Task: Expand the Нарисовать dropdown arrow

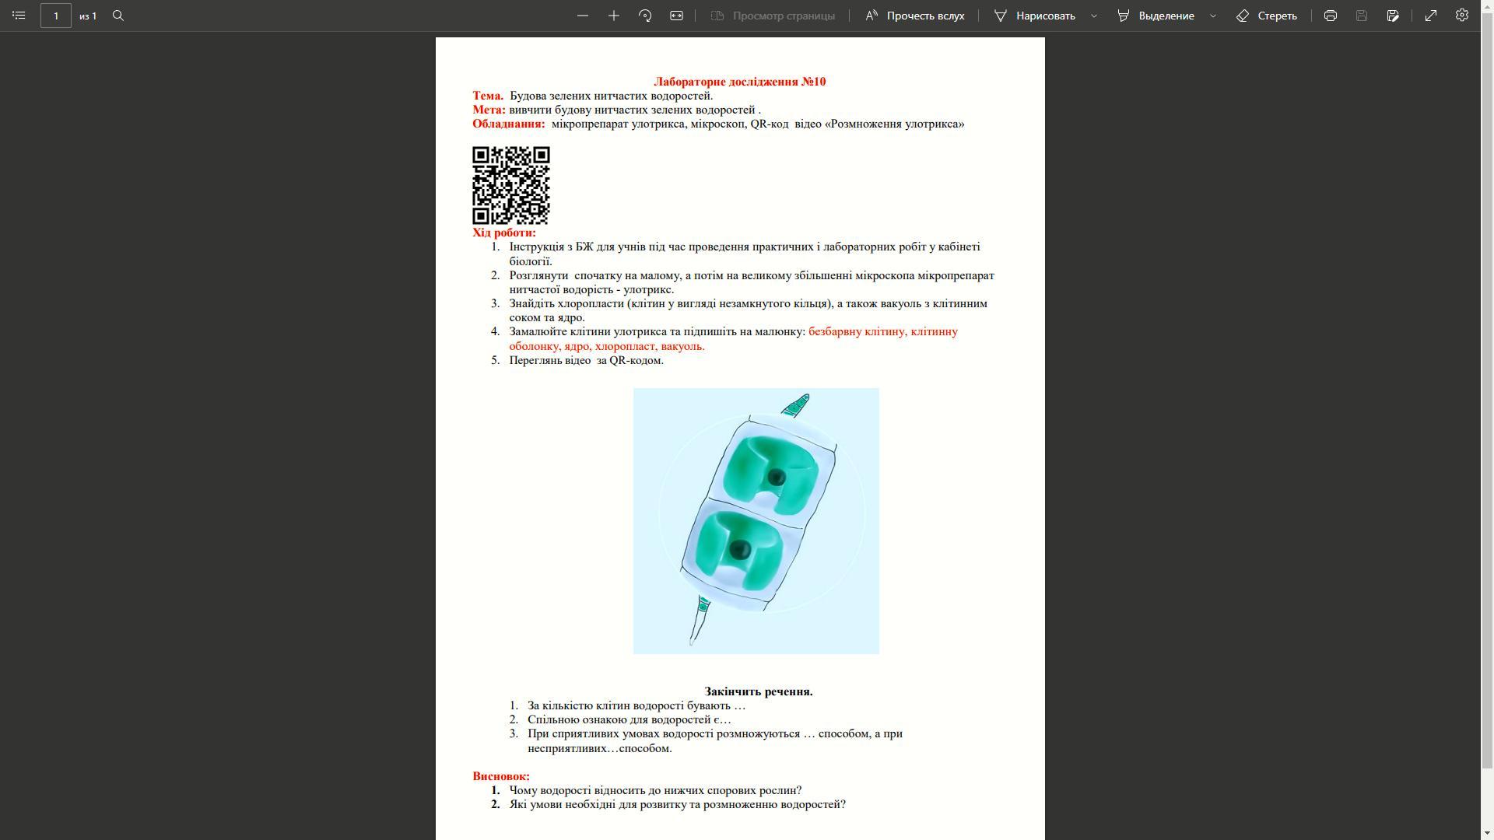Action: [x=1094, y=16]
